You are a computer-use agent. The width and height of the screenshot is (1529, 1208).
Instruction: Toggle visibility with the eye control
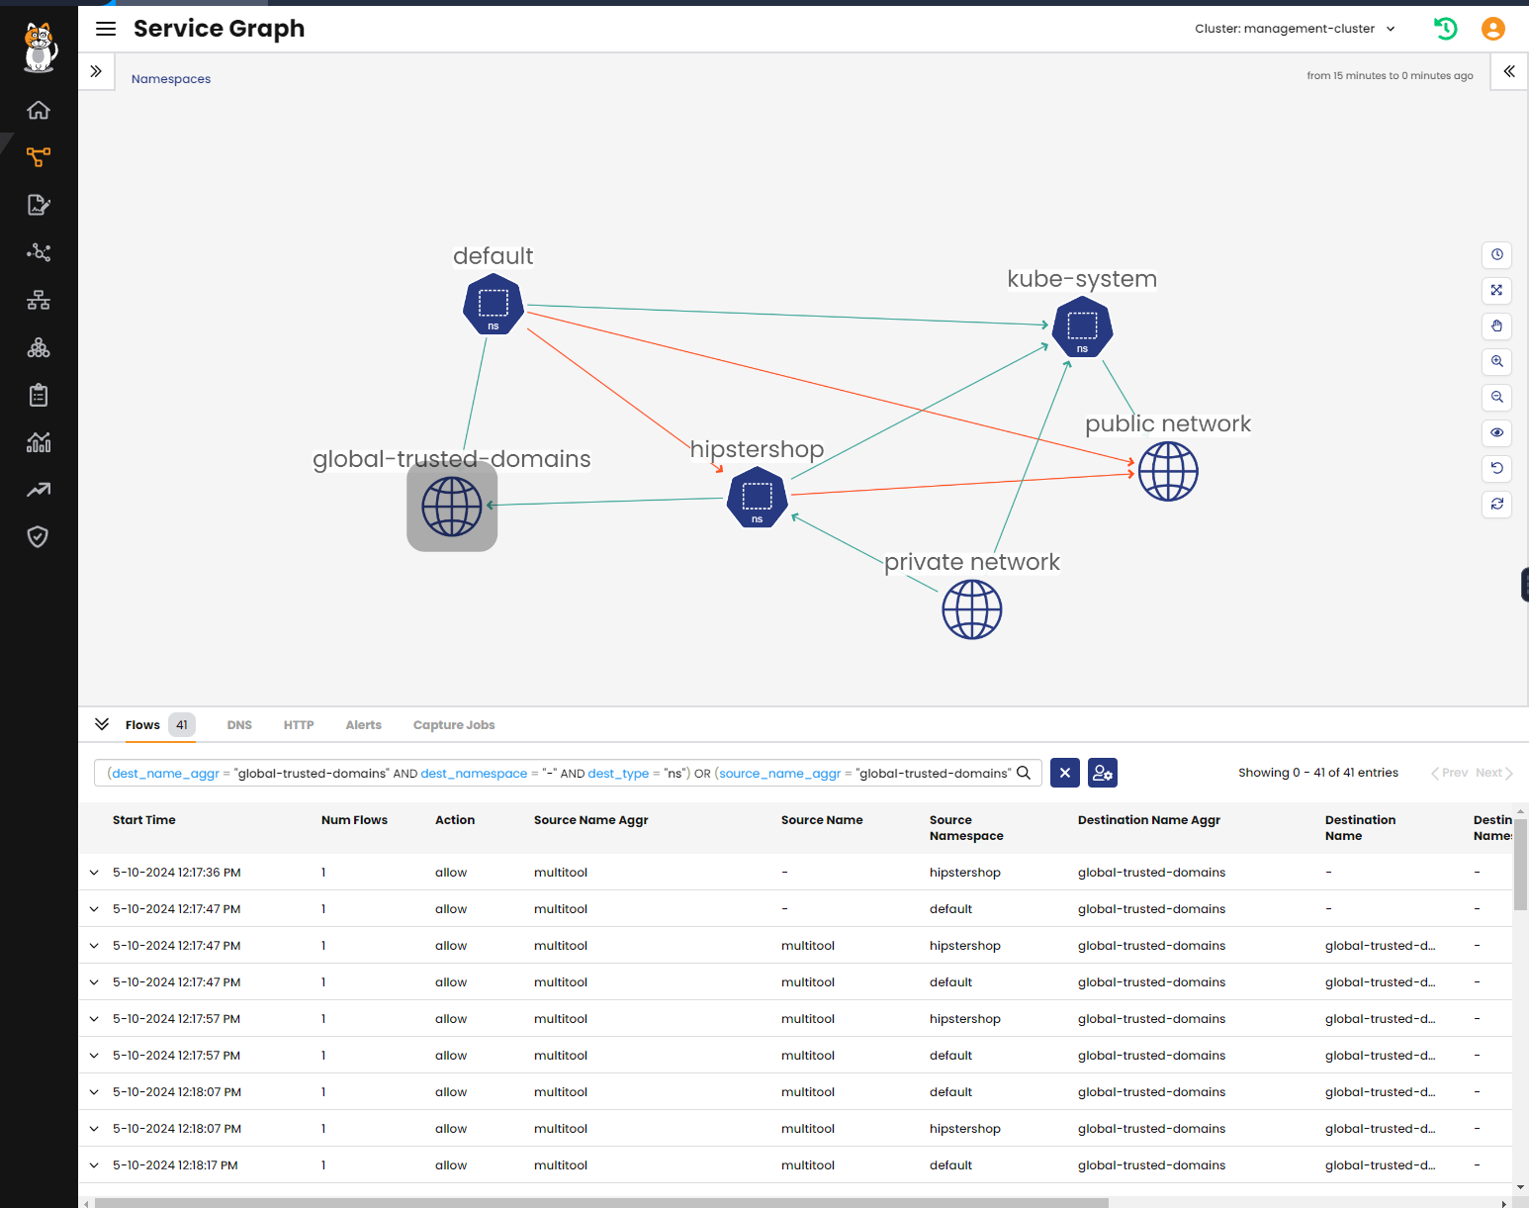point(1496,433)
